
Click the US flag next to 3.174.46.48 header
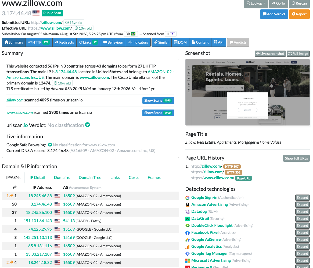pyautogui.click(x=36, y=13)
